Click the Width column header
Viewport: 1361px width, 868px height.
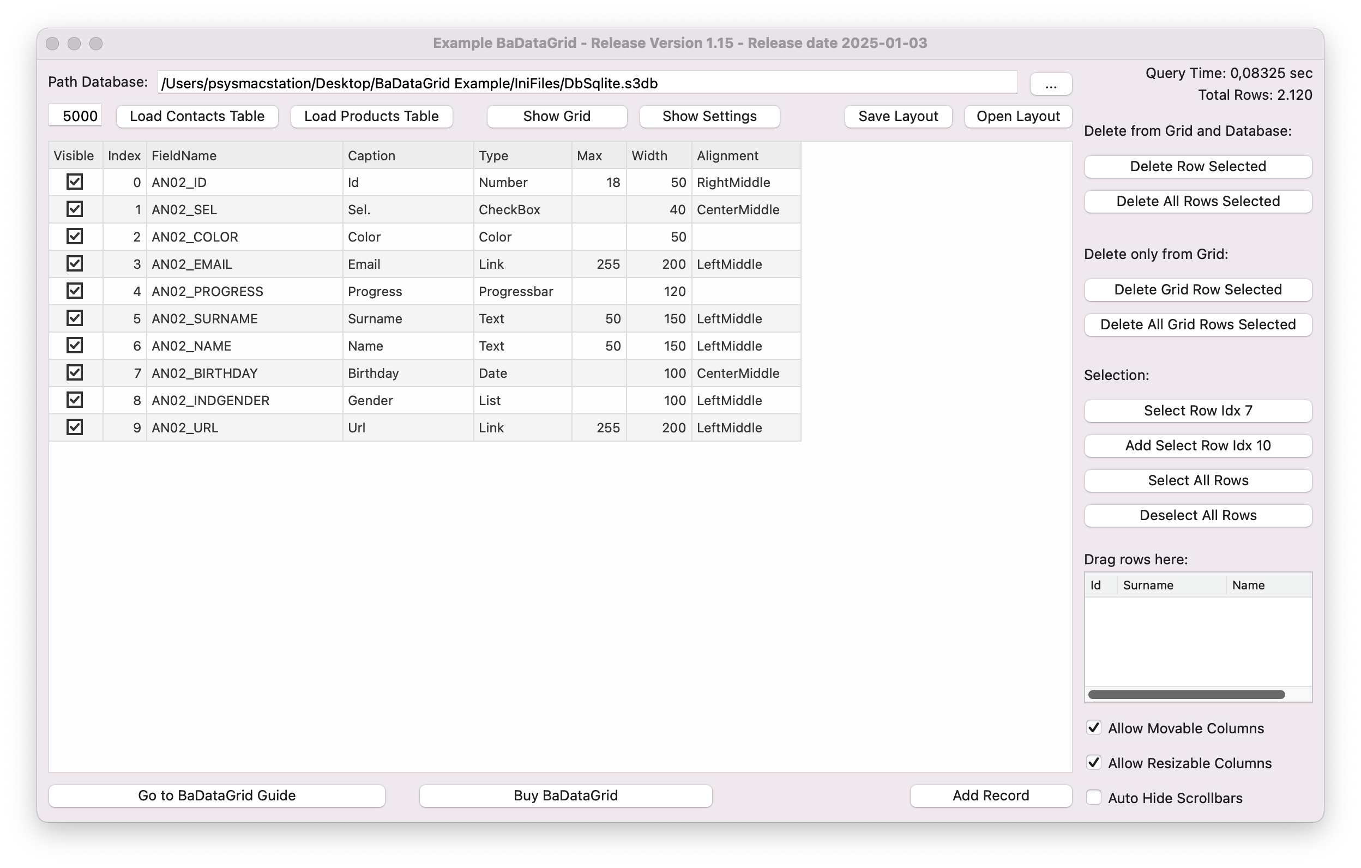point(659,155)
